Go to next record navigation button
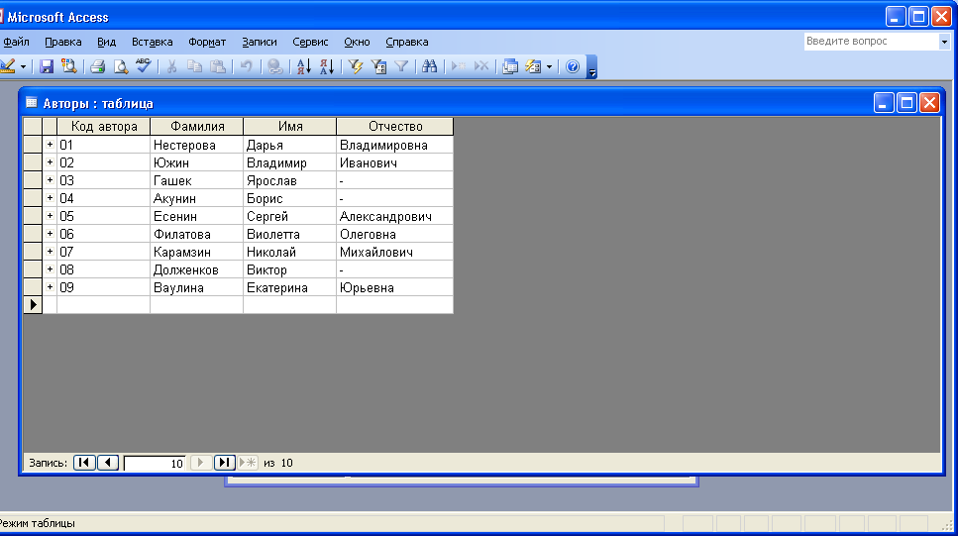 [x=200, y=463]
